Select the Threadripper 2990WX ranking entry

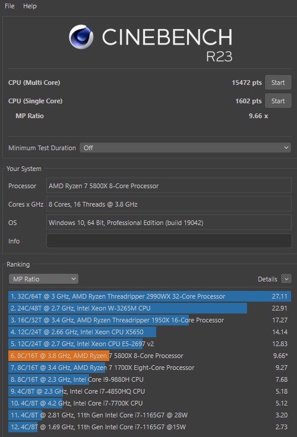click(150, 296)
